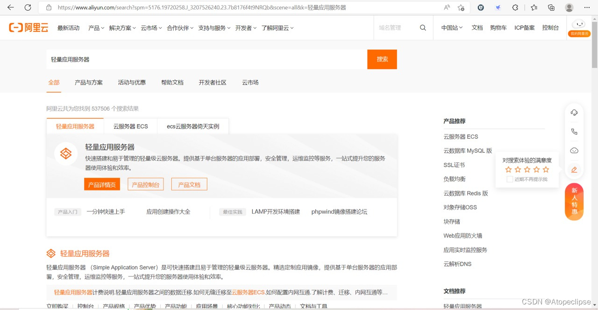Image resolution: width=598 pixels, height=310 pixels.
Task: Click the cloud assistant icon in sidebar
Action: tap(574, 150)
